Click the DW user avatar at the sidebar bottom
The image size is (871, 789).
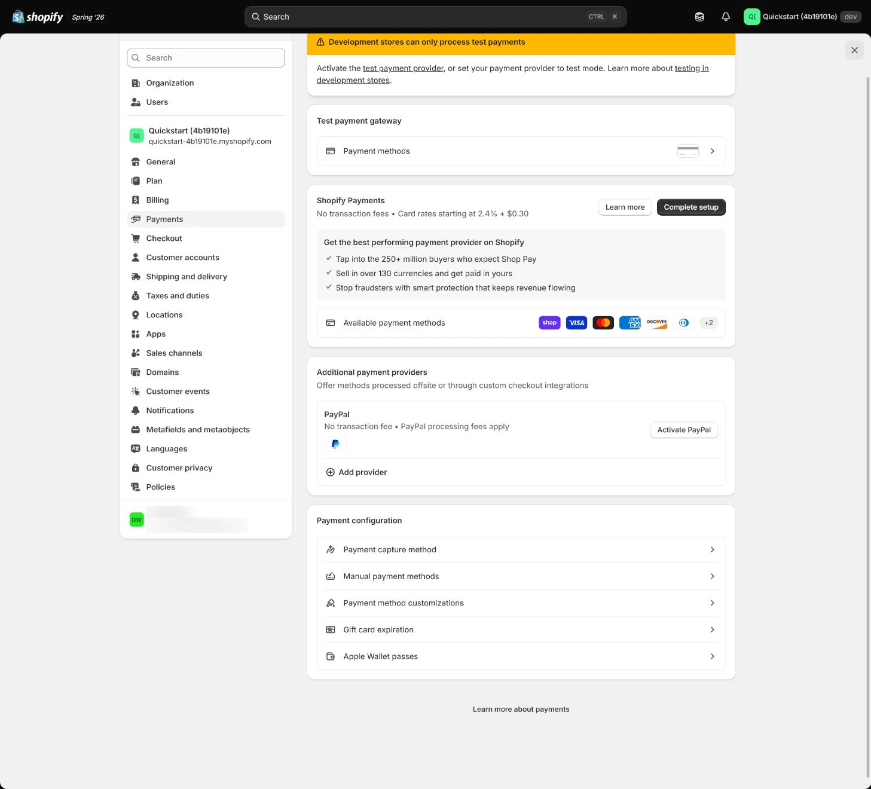click(x=137, y=519)
